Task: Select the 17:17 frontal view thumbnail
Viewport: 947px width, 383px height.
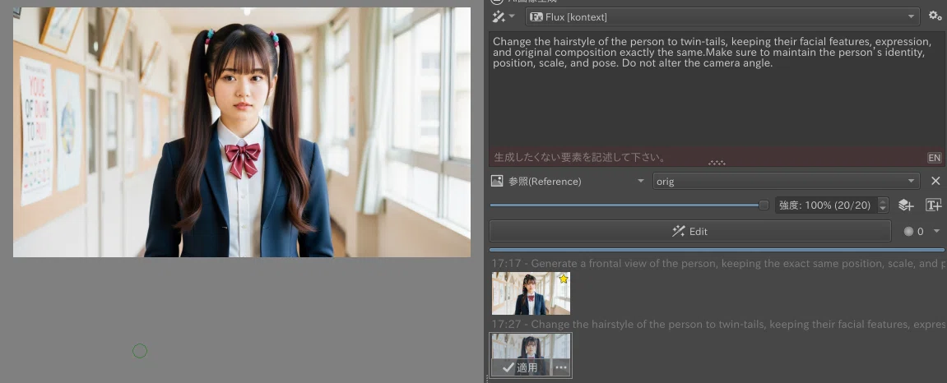Action: 531,293
